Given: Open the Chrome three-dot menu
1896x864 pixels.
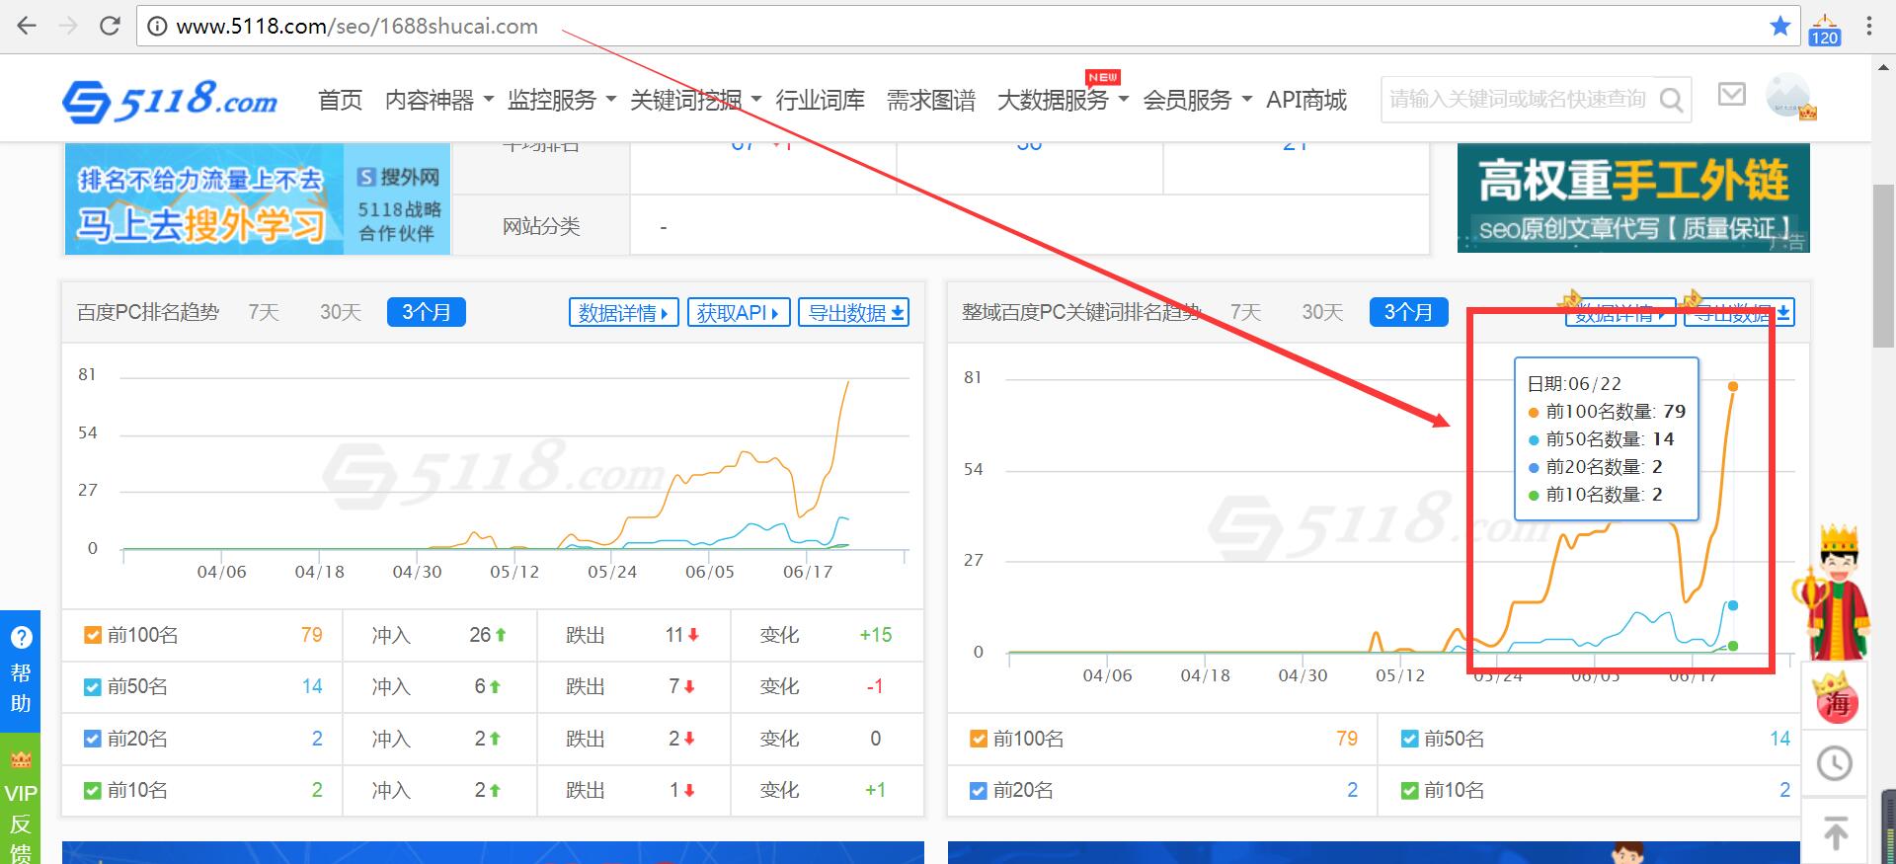Looking at the screenshot, I should pyautogui.click(x=1868, y=27).
